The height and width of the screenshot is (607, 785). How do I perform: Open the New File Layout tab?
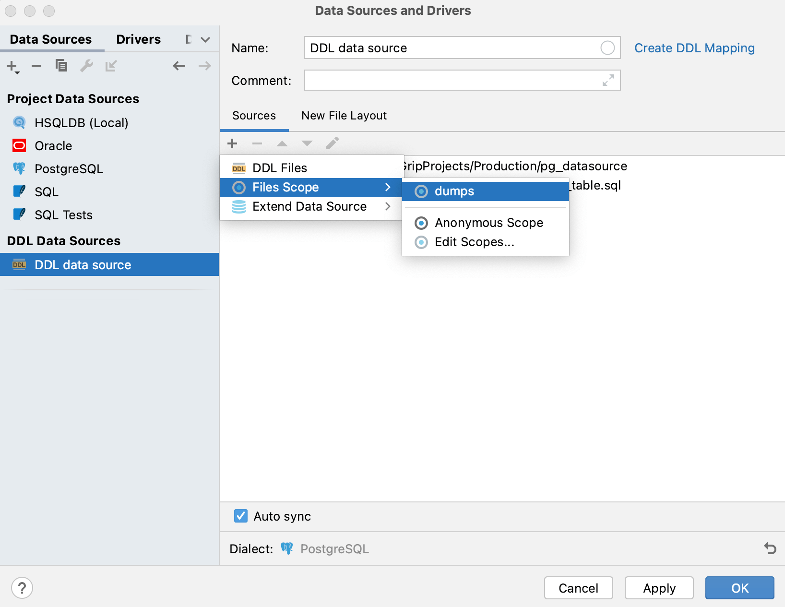click(x=344, y=115)
